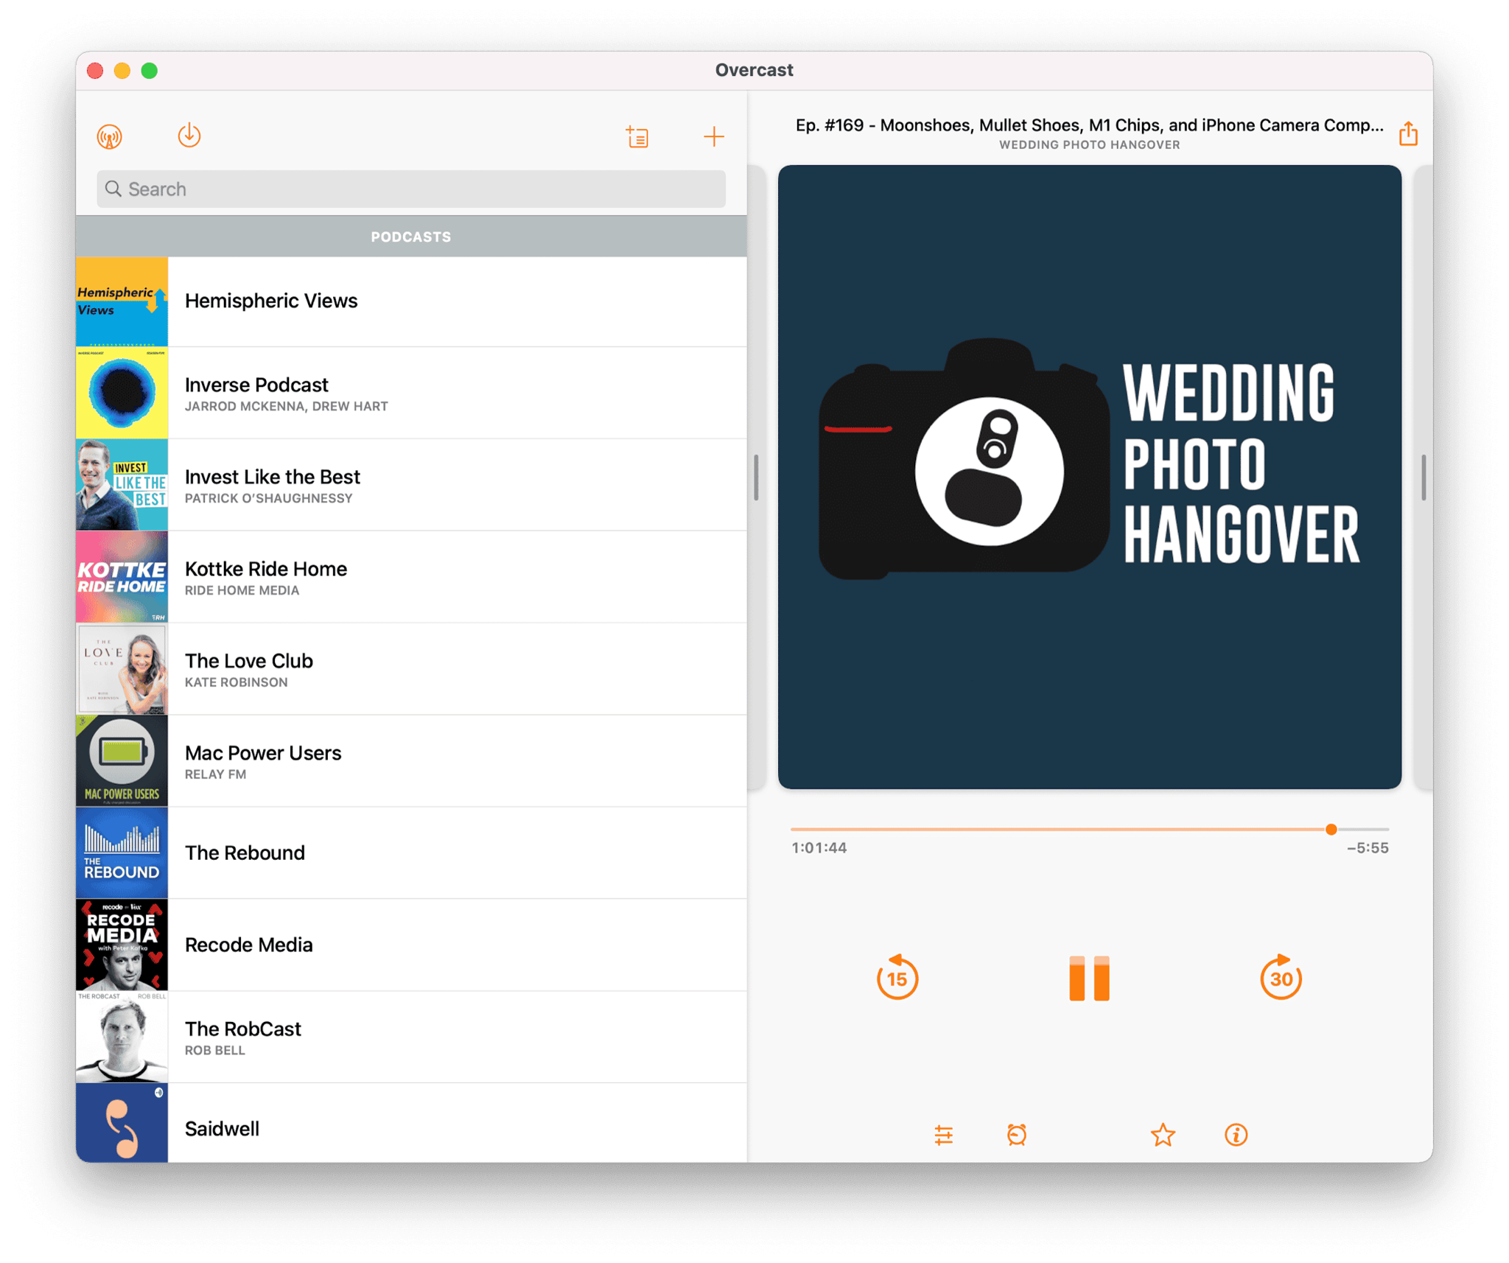Open the downloads icon in toolbar
The width and height of the screenshot is (1509, 1263).
click(x=189, y=136)
